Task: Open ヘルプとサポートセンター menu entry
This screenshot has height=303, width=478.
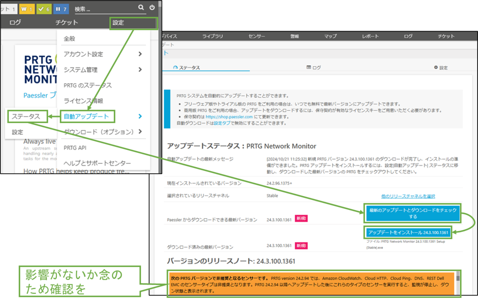Action: (97, 163)
